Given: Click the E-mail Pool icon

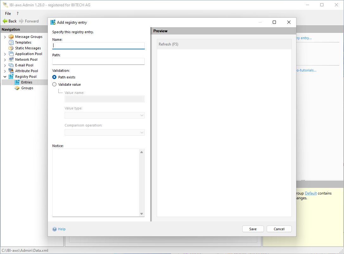Looking at the screenshot, I should click(11, 65).
